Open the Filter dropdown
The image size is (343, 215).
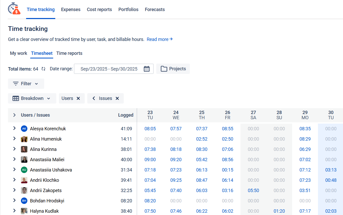26,84
